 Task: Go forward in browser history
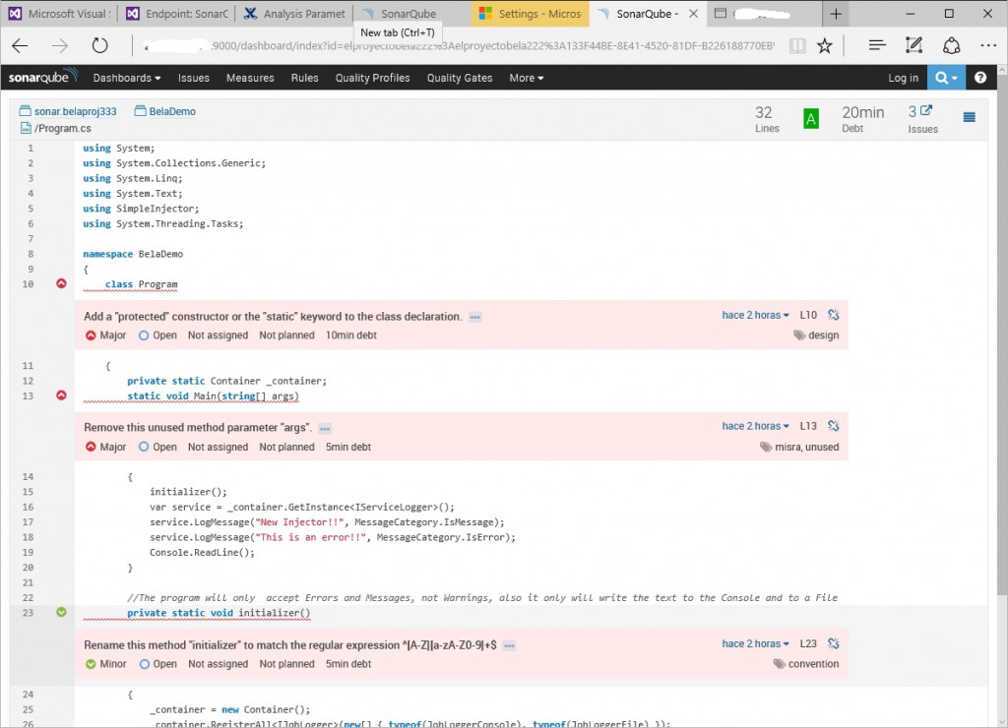(x=60, y=45)
